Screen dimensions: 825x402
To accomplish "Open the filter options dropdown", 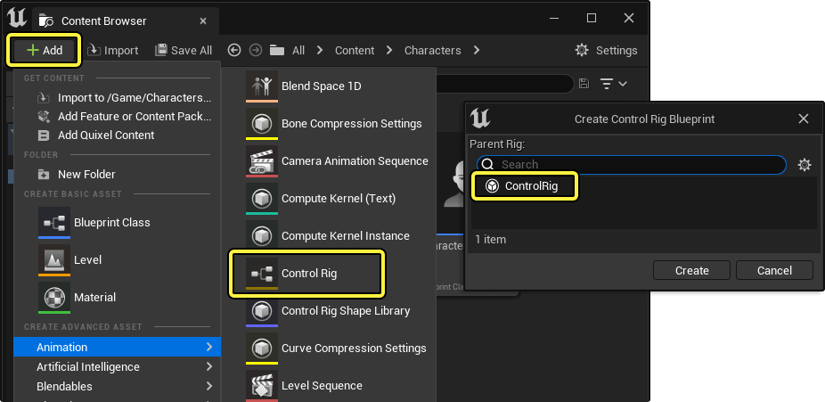I will click(x=614, y=84).
